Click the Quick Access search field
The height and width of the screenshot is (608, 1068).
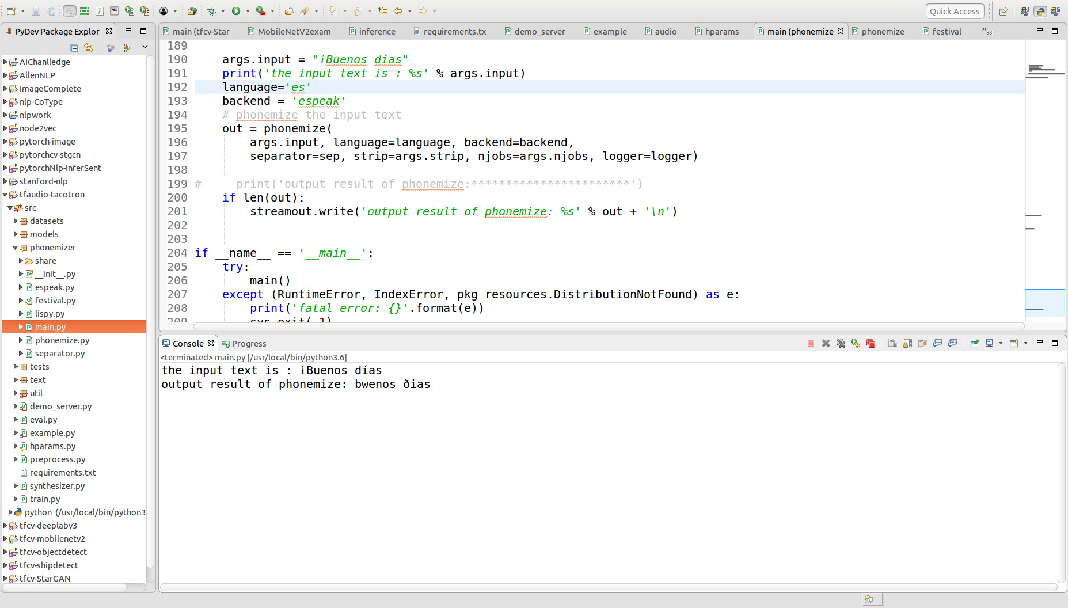955,12
